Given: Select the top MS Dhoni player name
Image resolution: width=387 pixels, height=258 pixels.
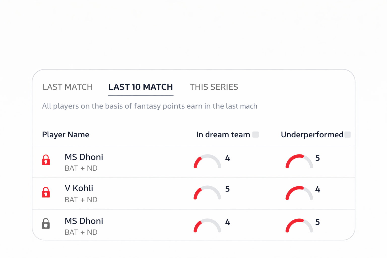Looking at the screenshot, I should coord(84,157).
